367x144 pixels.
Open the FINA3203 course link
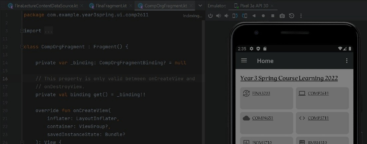tap(261, 93)
